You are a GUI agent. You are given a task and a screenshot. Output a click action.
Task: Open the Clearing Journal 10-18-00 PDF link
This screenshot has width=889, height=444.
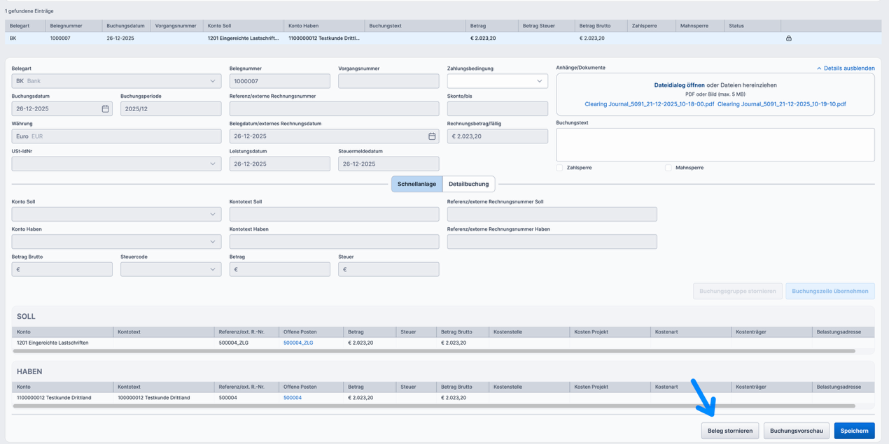pos(649,104)
